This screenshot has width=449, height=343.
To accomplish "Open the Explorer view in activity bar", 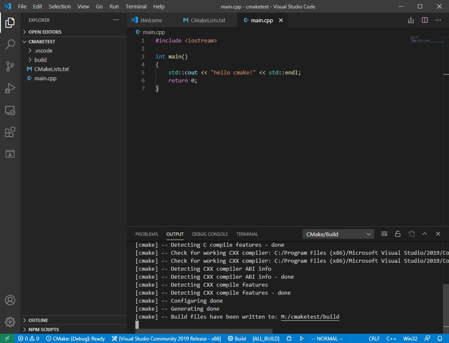I will tap(10, 23).
